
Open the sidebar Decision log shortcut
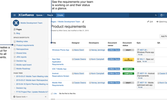21,61
